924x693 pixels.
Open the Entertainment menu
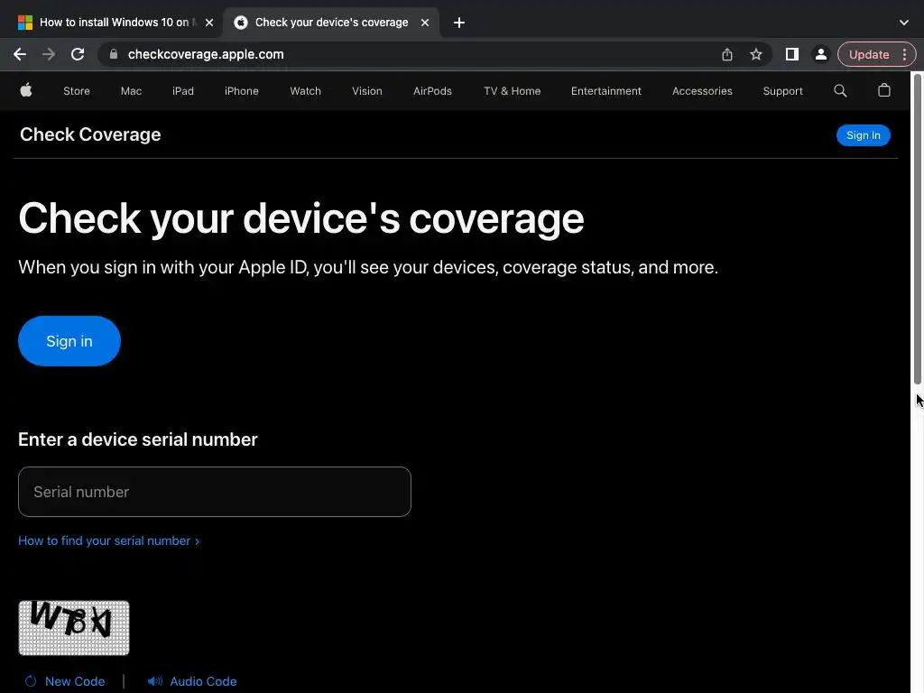click(605, 91)
